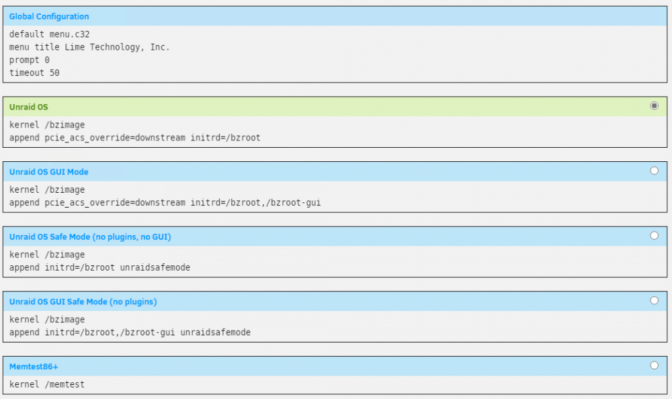Click the Memtest86+ section title
The image size is (672, 399).
pos(34,367)
